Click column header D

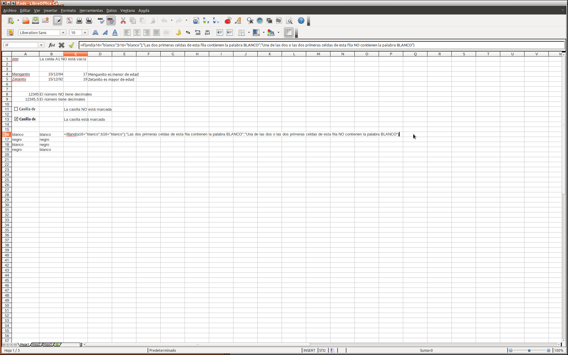pyautogui.click(x=100, y=54)
